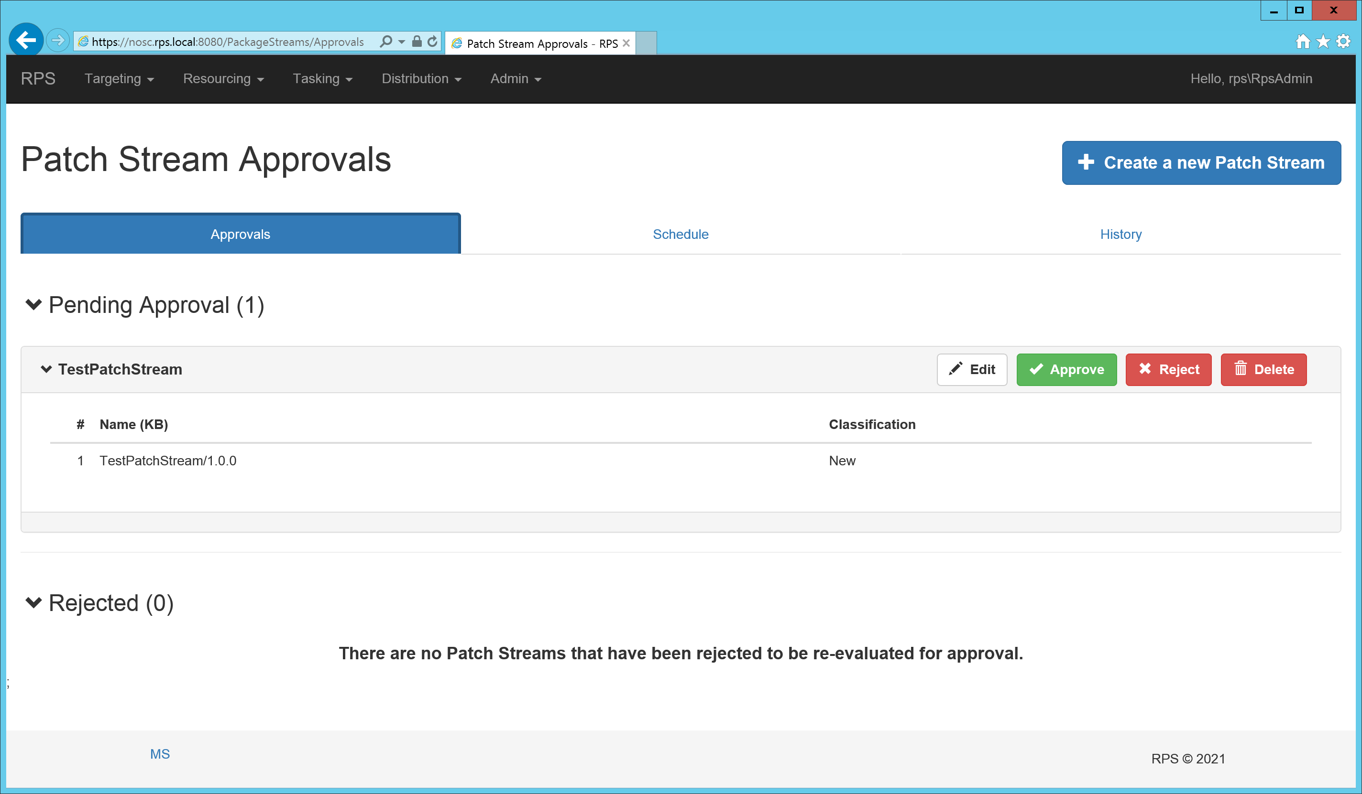
Task: Click the MS link in the footer
Action: click(x=159, y=753)
